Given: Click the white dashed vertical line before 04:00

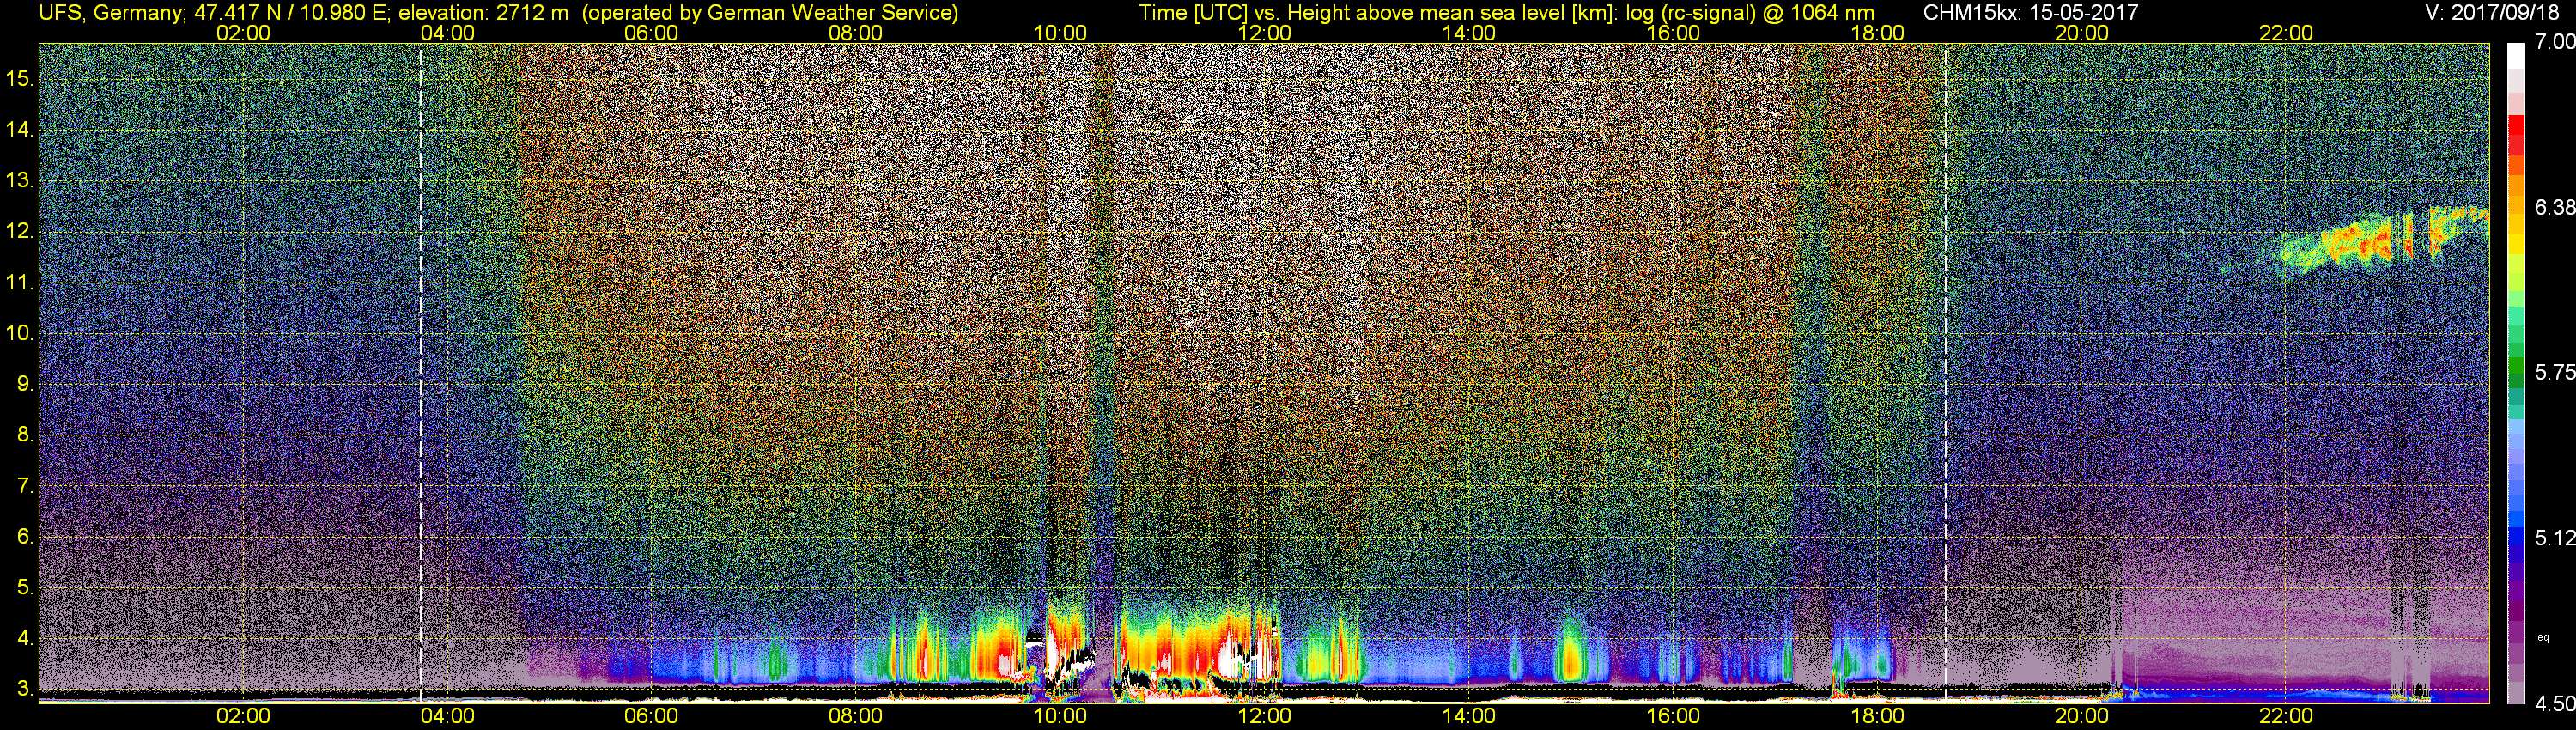Looking at the screenshot, I should pyautogui.click(x=421, y=372).
